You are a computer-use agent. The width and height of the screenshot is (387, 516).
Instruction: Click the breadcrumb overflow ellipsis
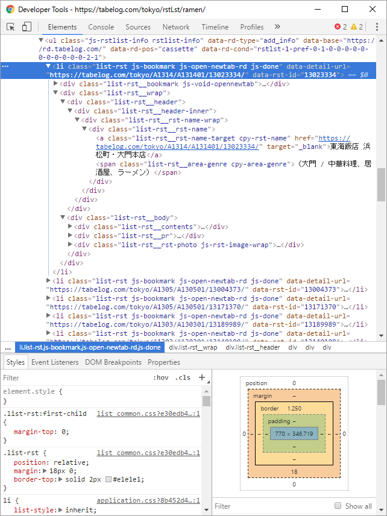(x=8, y=347)
